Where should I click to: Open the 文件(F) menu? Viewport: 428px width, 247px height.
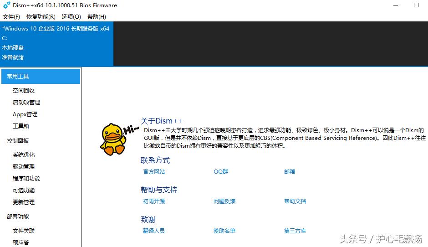click(11, 17)
